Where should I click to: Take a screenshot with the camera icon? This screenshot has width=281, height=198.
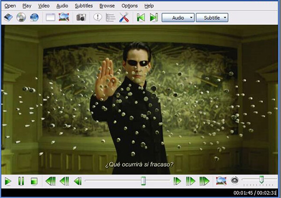[81, 17]
